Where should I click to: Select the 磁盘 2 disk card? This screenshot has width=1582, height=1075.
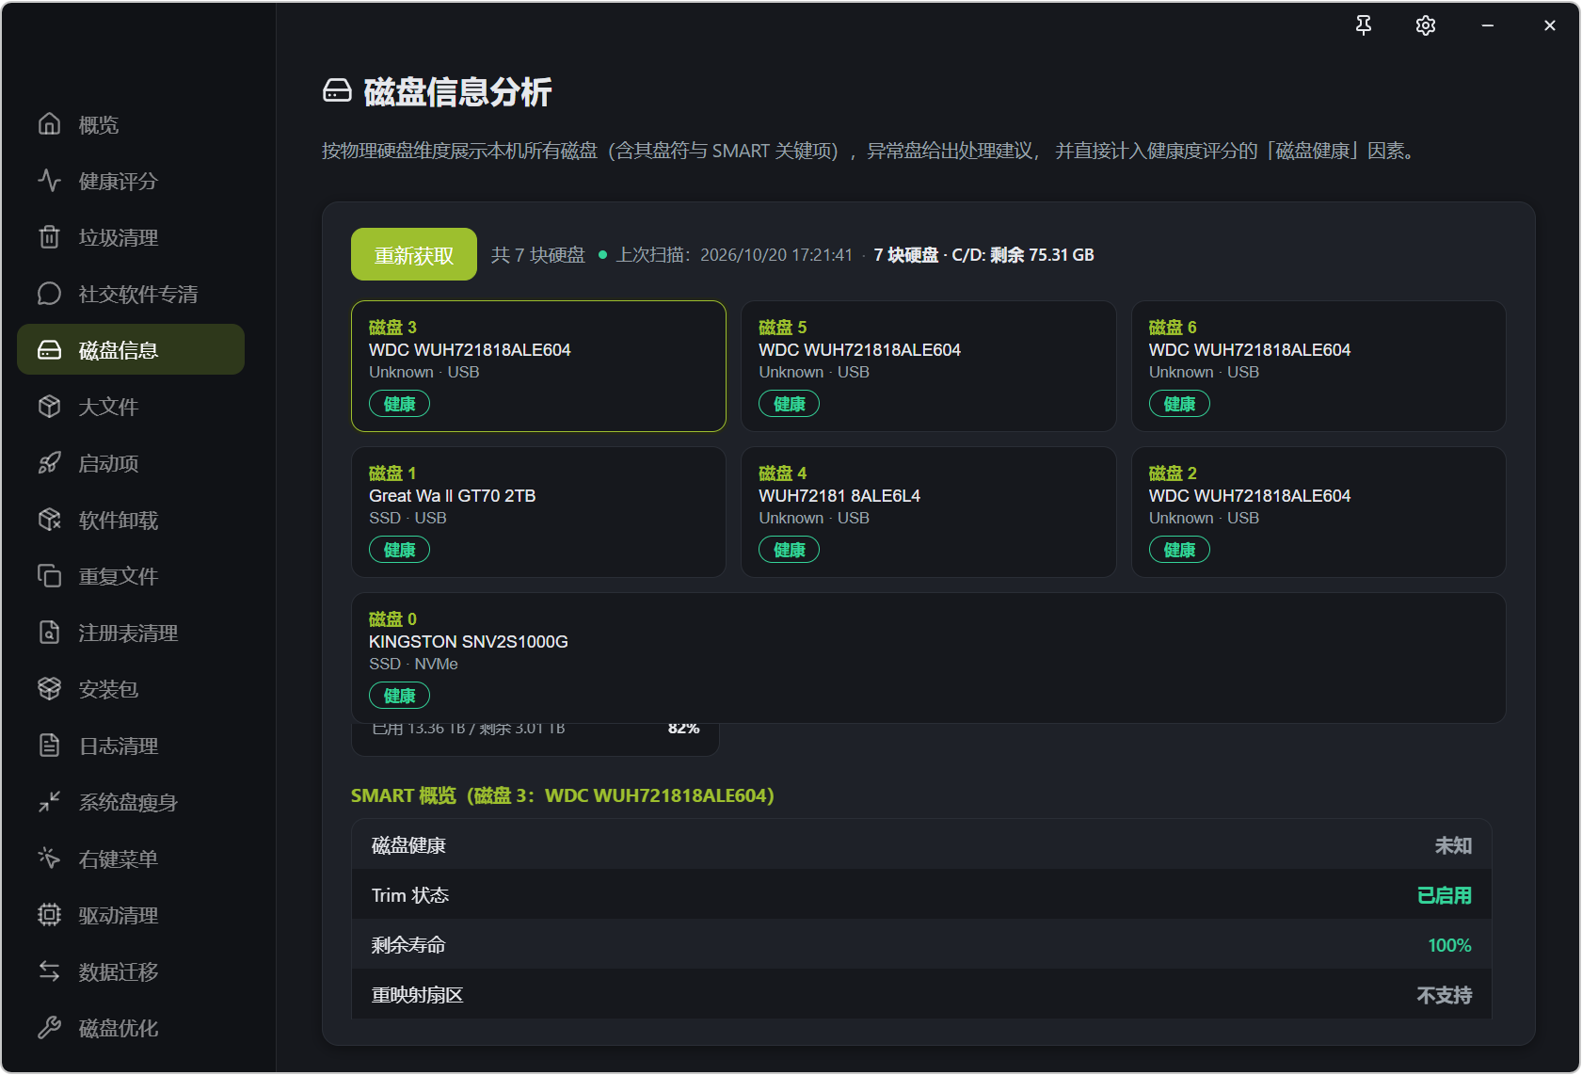coord(1318,512)
